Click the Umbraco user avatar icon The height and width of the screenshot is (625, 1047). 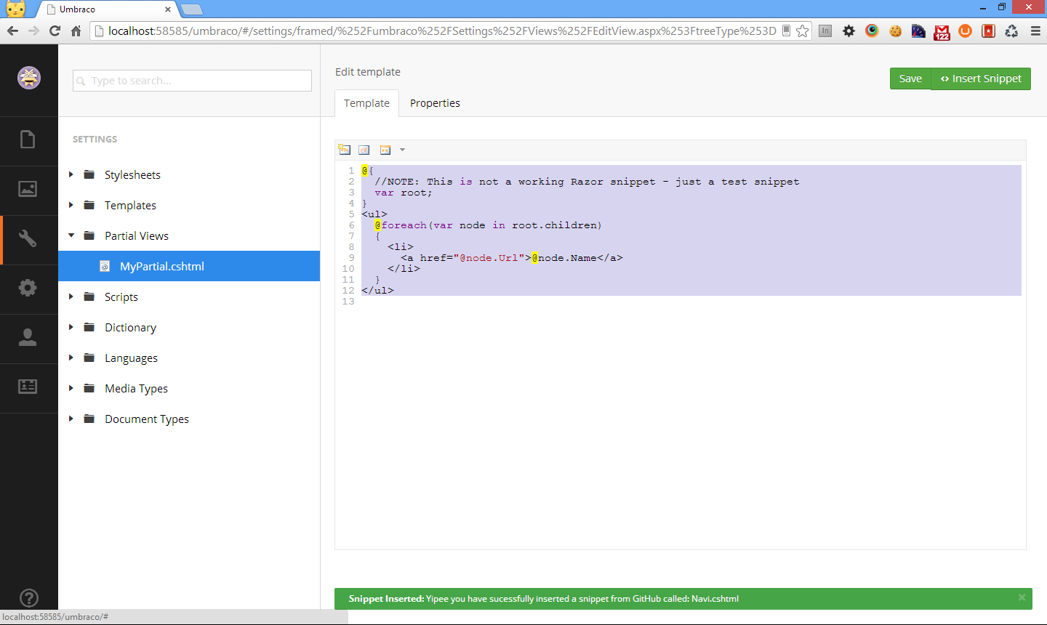[x=29, y=78]
